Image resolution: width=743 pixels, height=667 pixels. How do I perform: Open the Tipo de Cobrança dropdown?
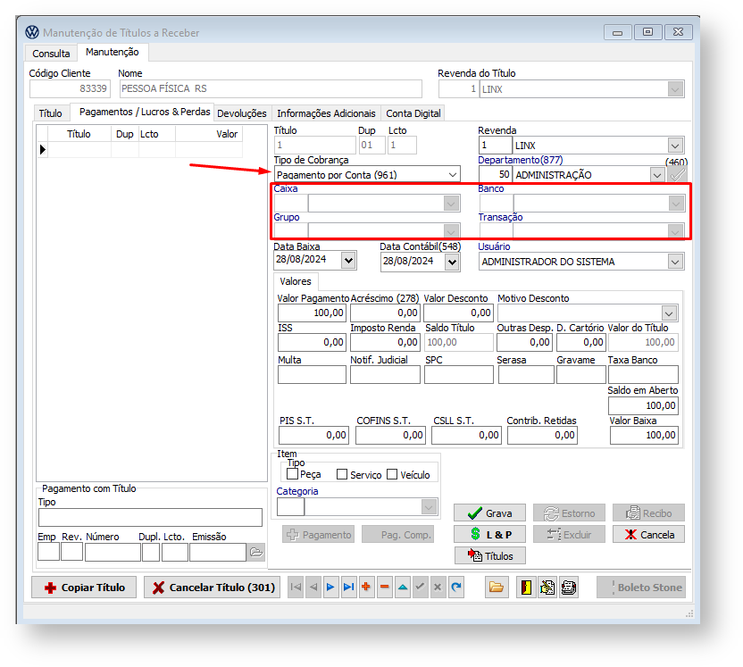coord(451,174)
